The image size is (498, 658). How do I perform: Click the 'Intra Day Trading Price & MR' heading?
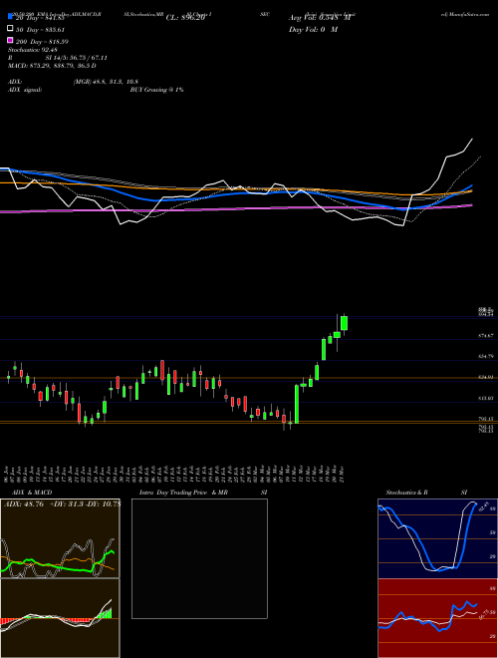click(x=183, y=493)
